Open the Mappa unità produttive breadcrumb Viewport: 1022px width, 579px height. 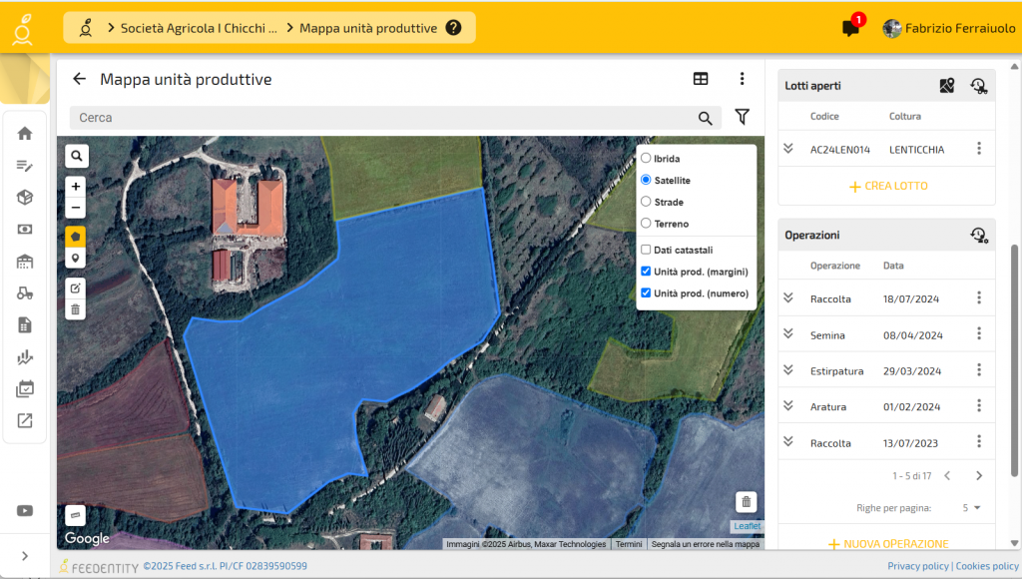(368, 28)
